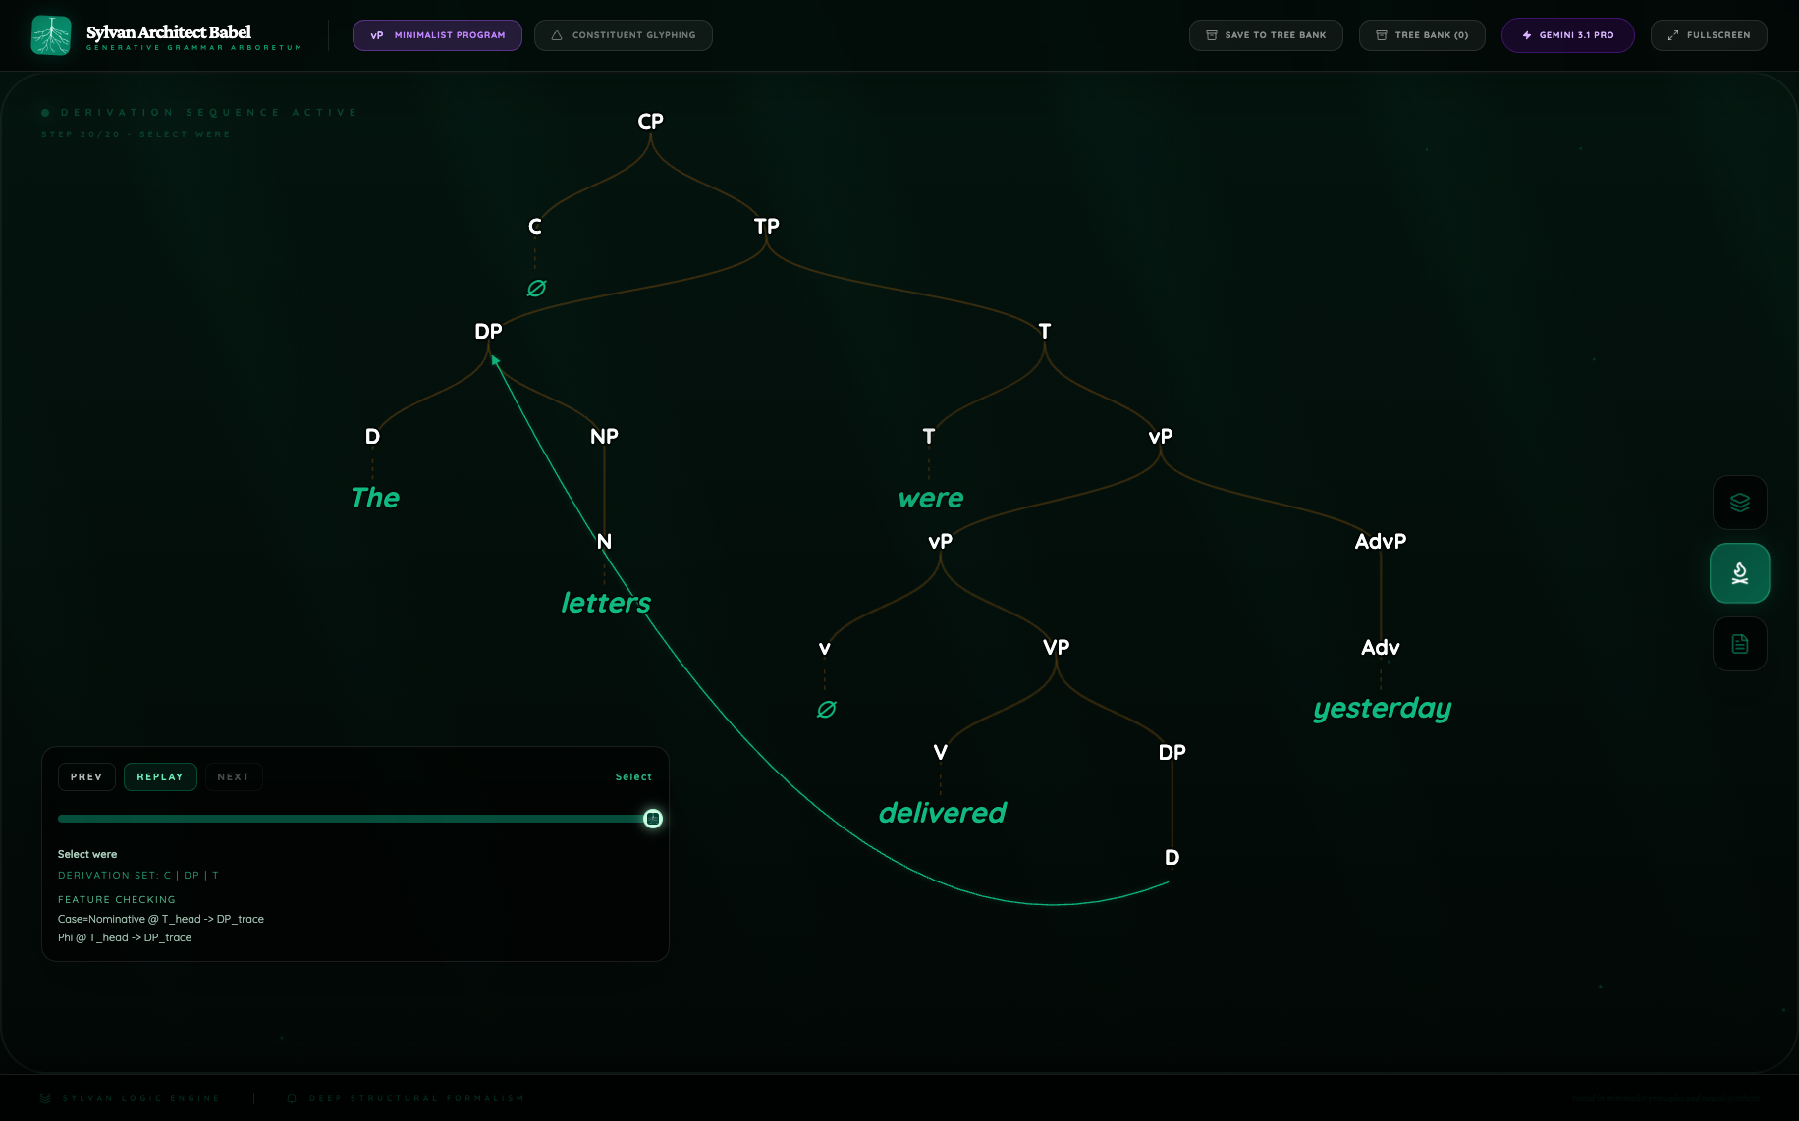Select the CP root node
The height and width of the screenshot is (1121, 1799).
coord(650,121)
